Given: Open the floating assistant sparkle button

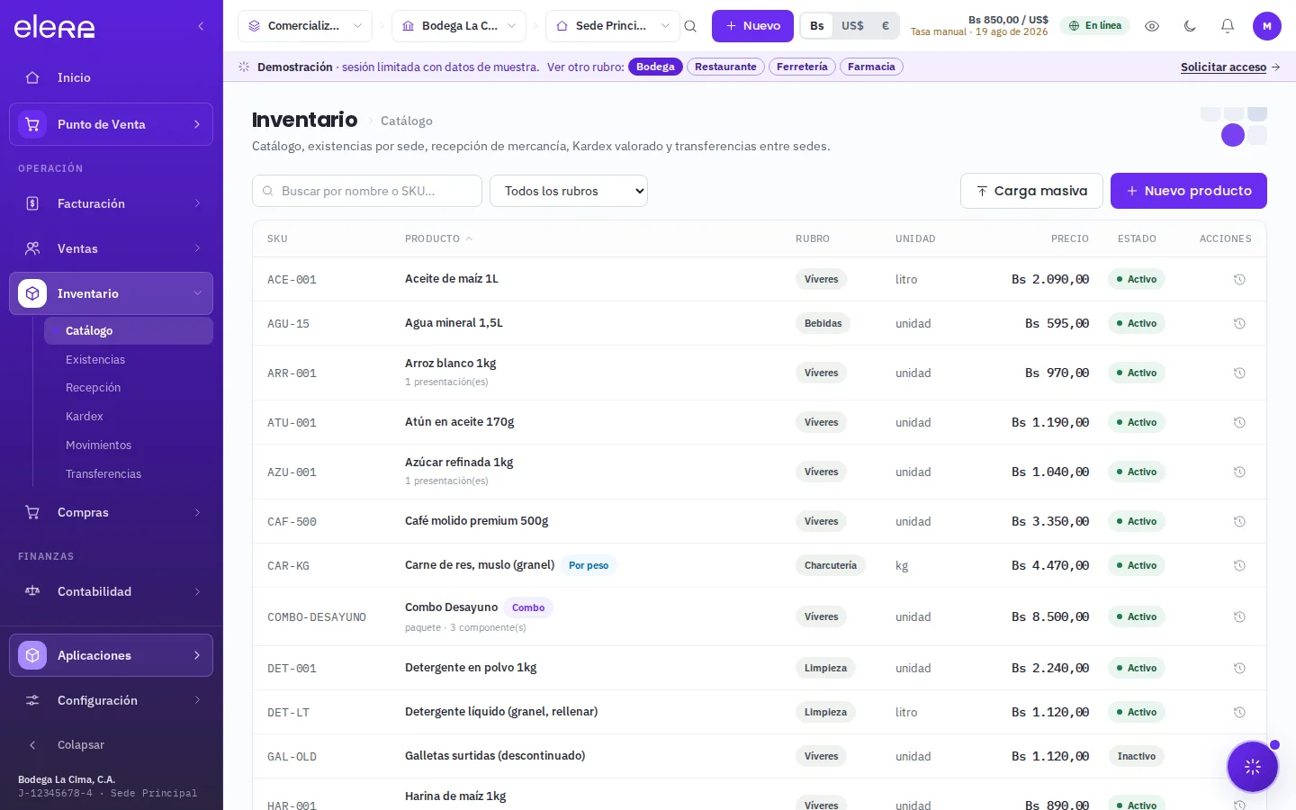Looking at the screenshot, I should coord(1253,767).
